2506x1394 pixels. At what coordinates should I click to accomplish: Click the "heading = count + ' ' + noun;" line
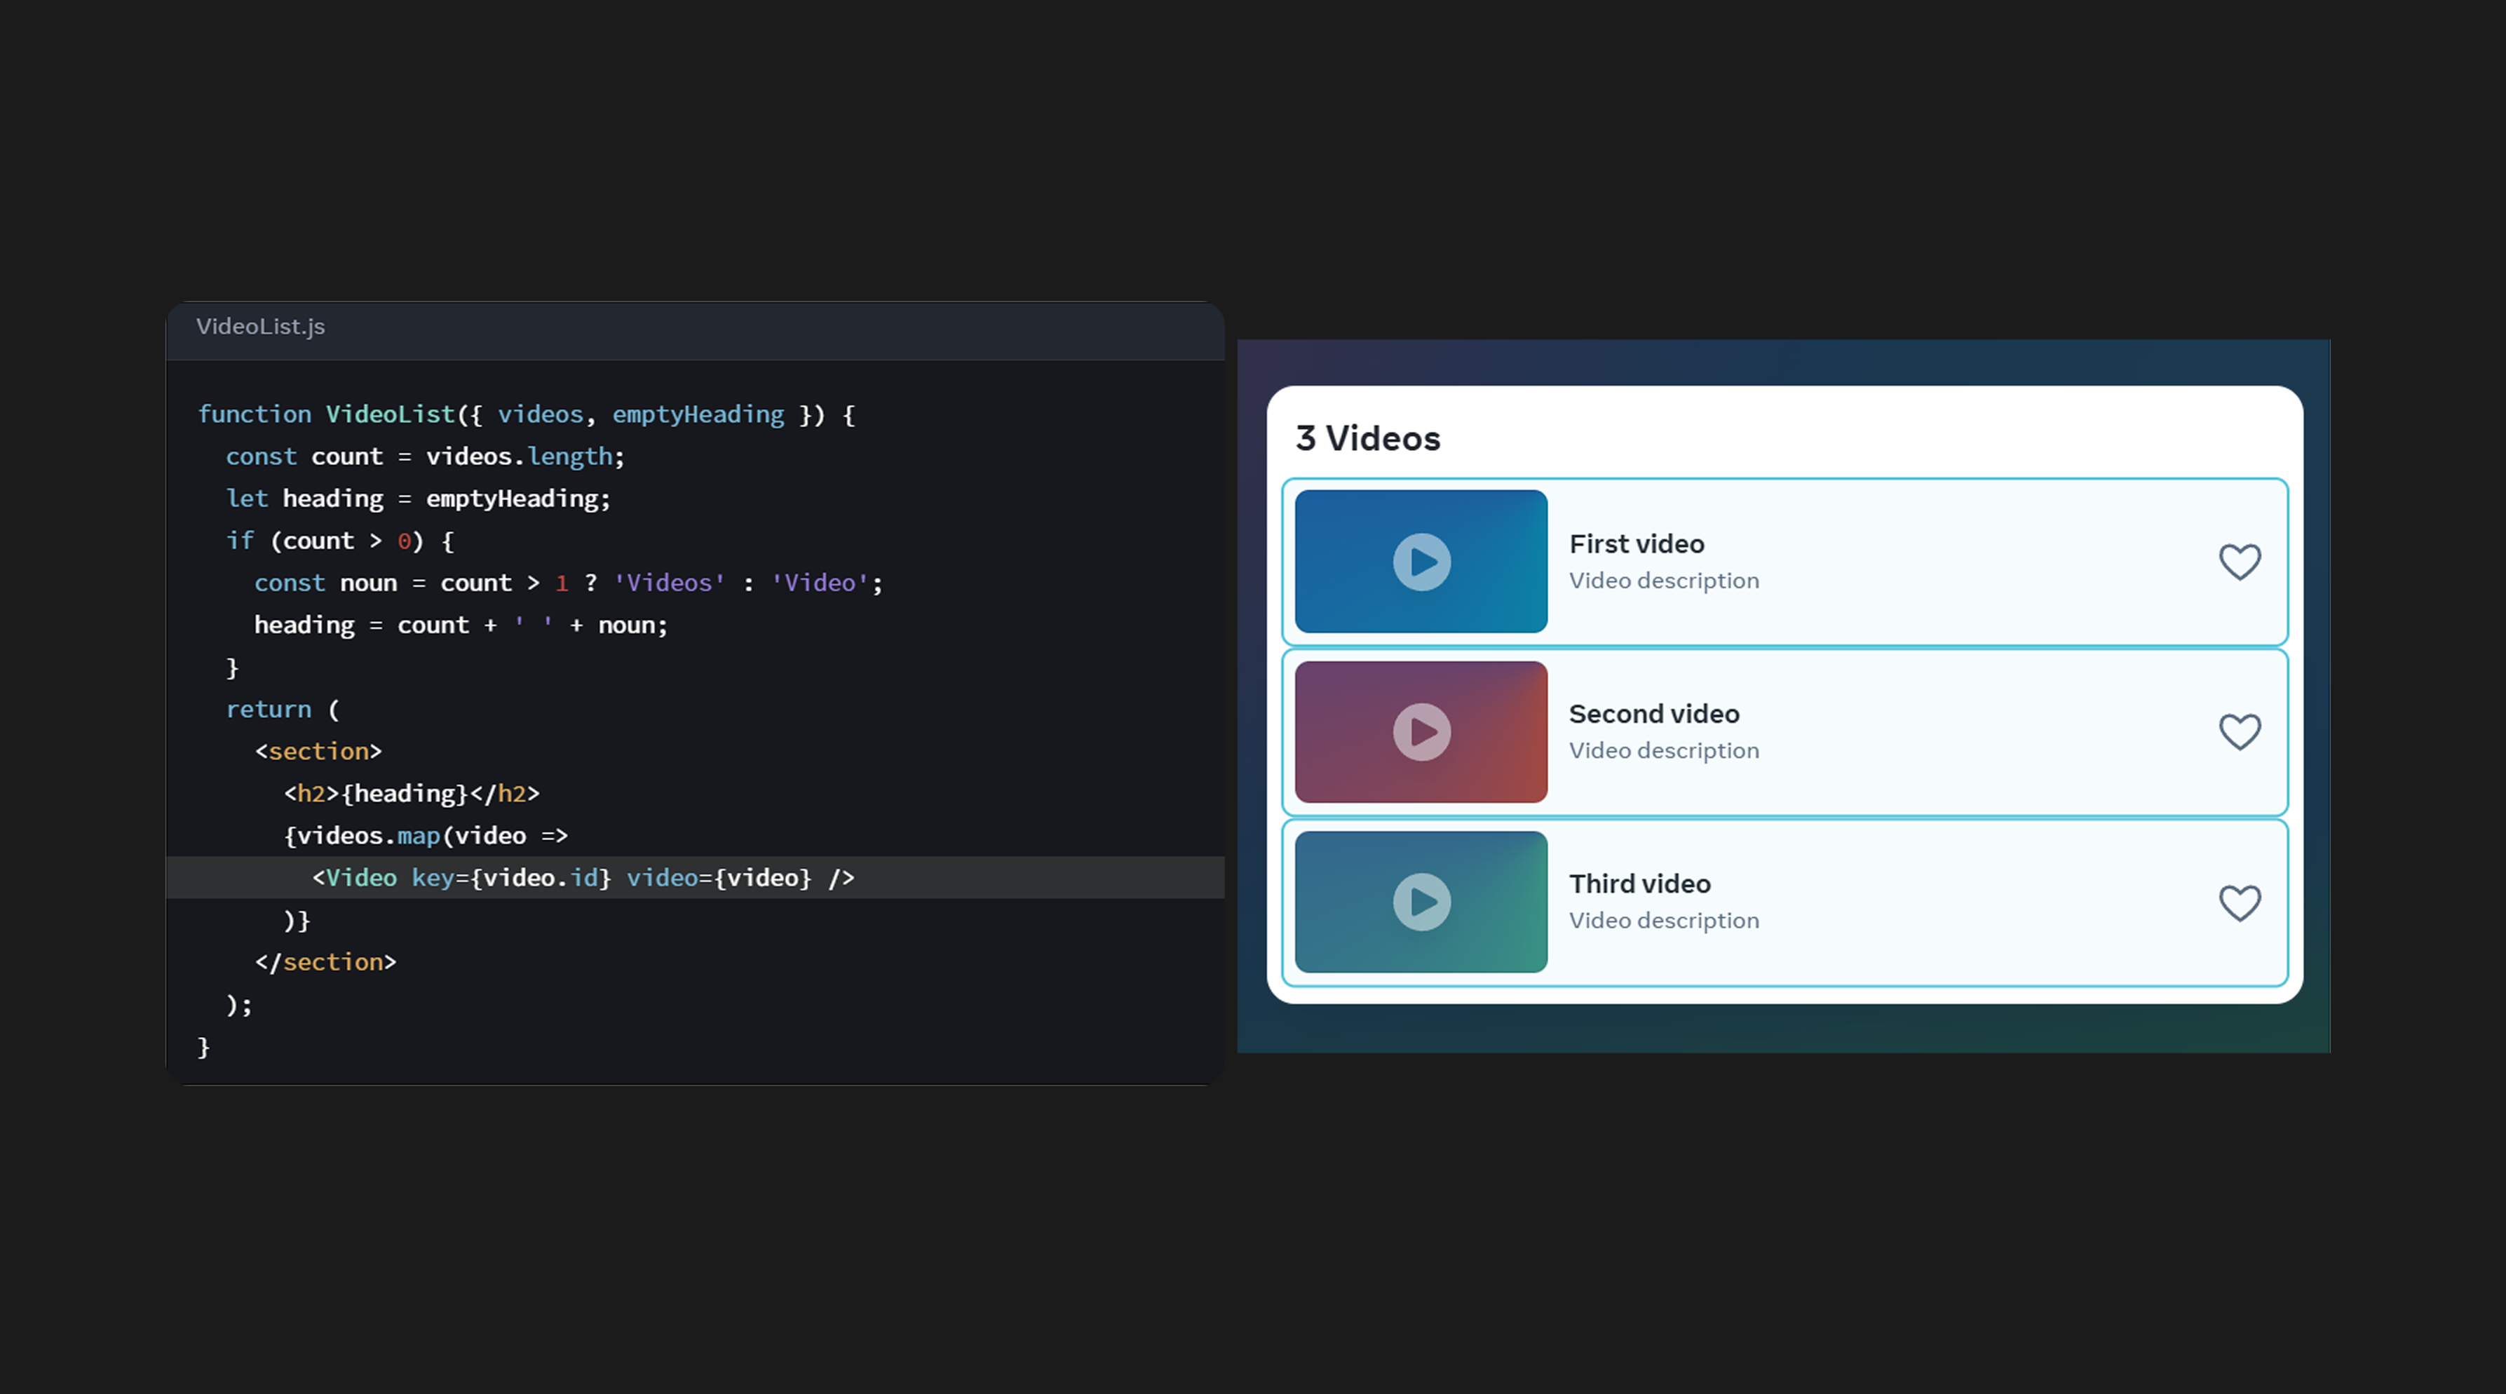pyautogui.click(x=461, y=625)
